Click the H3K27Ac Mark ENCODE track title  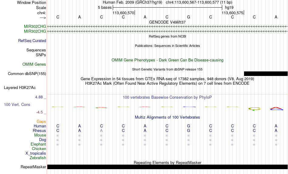(x=167, y=84)
